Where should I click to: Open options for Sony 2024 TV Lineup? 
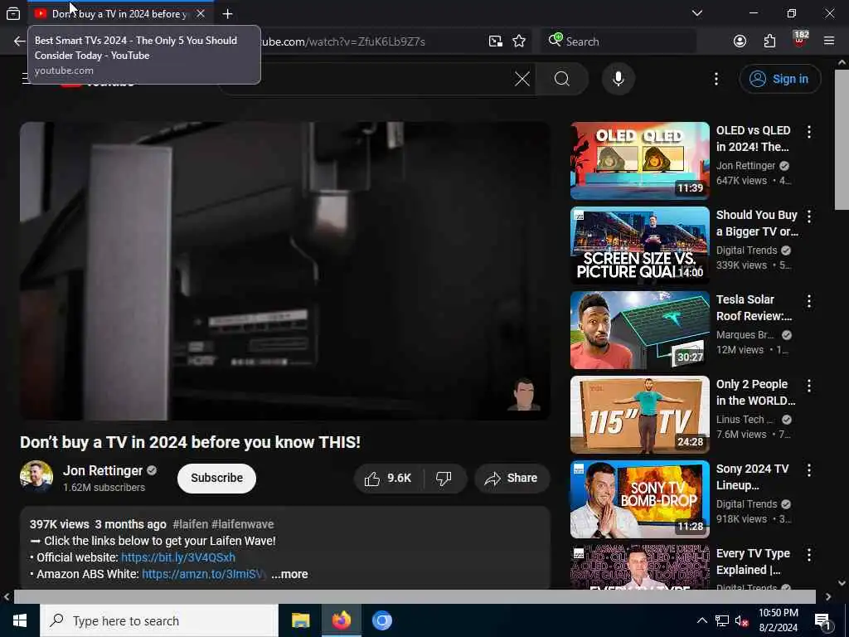809,469
